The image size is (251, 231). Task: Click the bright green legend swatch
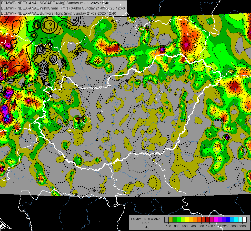tap(179, 220)
